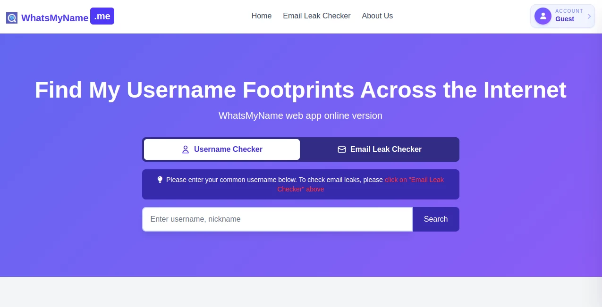Open Email Leak Checker in top navigation
Screen dimensions: 602x307
(x=317, y=16)
